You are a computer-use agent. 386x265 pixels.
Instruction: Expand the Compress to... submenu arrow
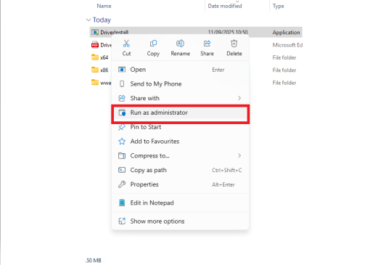click(239, 155)
